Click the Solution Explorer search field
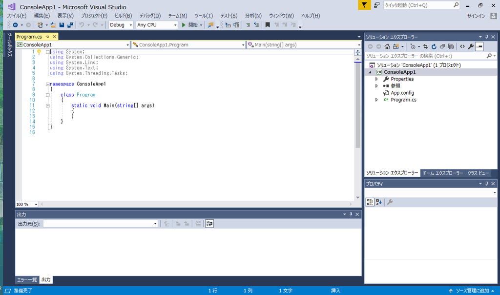Image resolution: width=500 pixels, height=295 pixels. pos(431,56)
